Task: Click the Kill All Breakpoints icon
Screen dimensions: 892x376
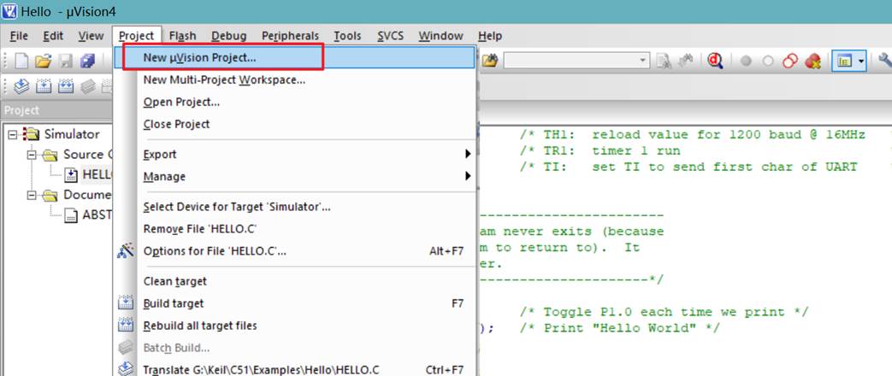Action: pos(813,61)
